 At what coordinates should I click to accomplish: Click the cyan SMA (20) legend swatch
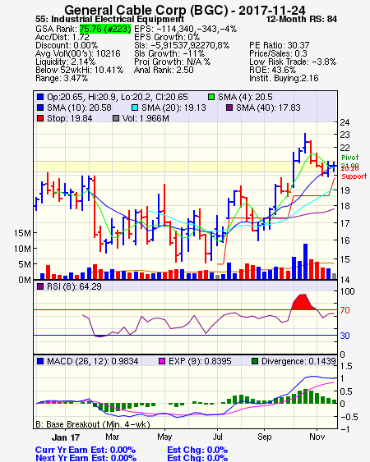click(135, 107)
